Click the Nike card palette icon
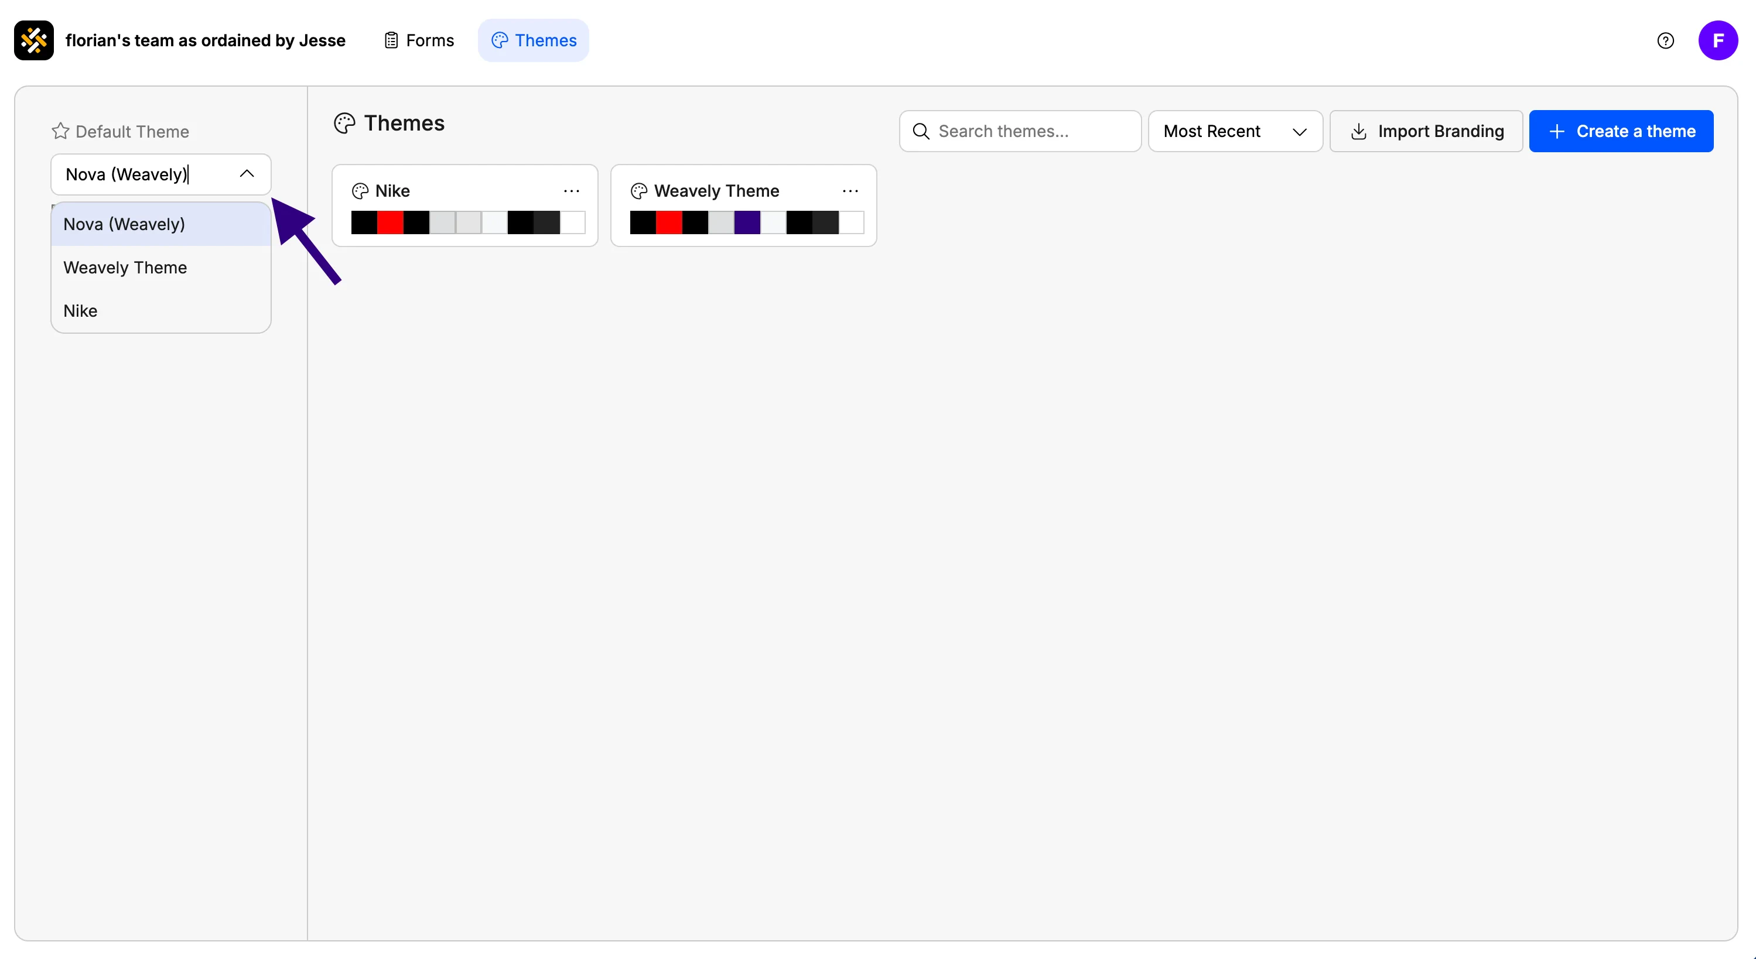Screen dimensions: 1756x959 tap(360, 191)
